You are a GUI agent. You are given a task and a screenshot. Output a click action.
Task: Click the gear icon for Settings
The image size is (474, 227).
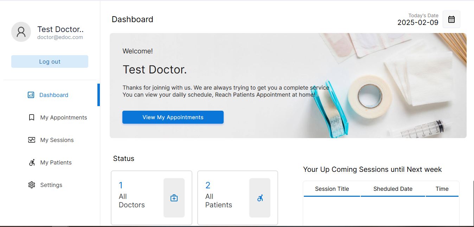[32, 185]
